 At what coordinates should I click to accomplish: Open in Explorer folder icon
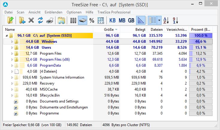pyautogui.click(x=61, y=20)
